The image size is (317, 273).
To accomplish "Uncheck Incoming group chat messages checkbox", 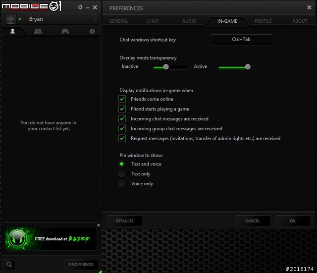I will point(122,129).
